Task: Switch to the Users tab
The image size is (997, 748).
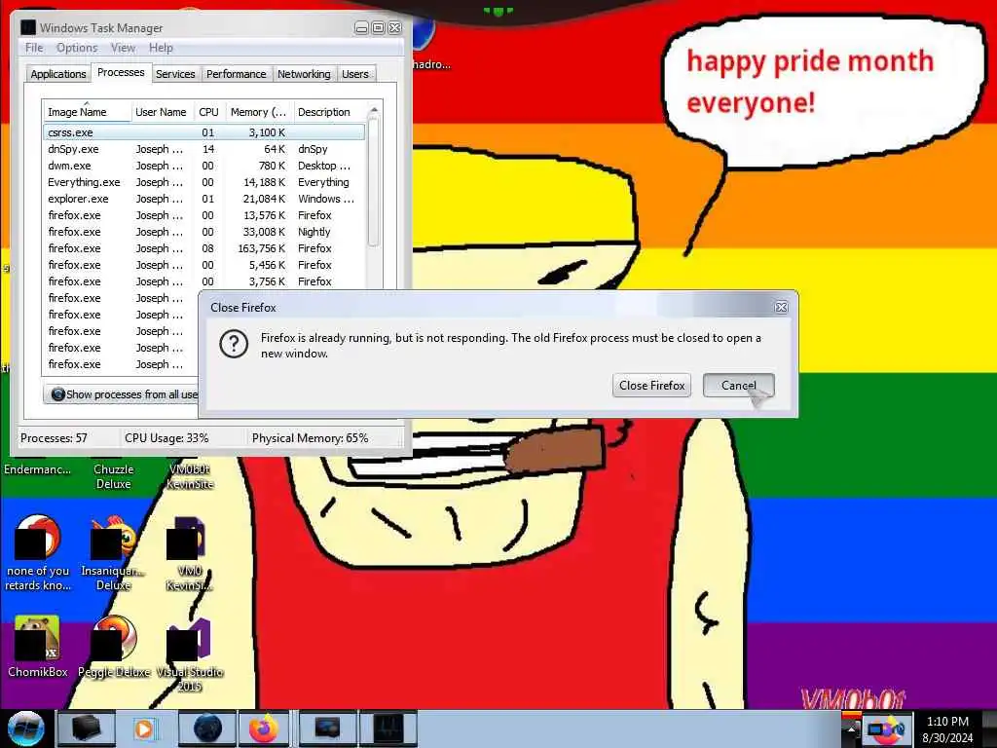Action: tap(354, 74)
